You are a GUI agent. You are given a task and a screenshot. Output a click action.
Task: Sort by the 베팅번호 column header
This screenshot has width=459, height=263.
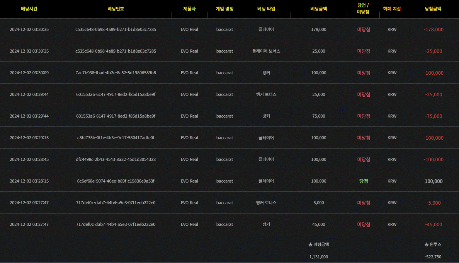(116, 9)
